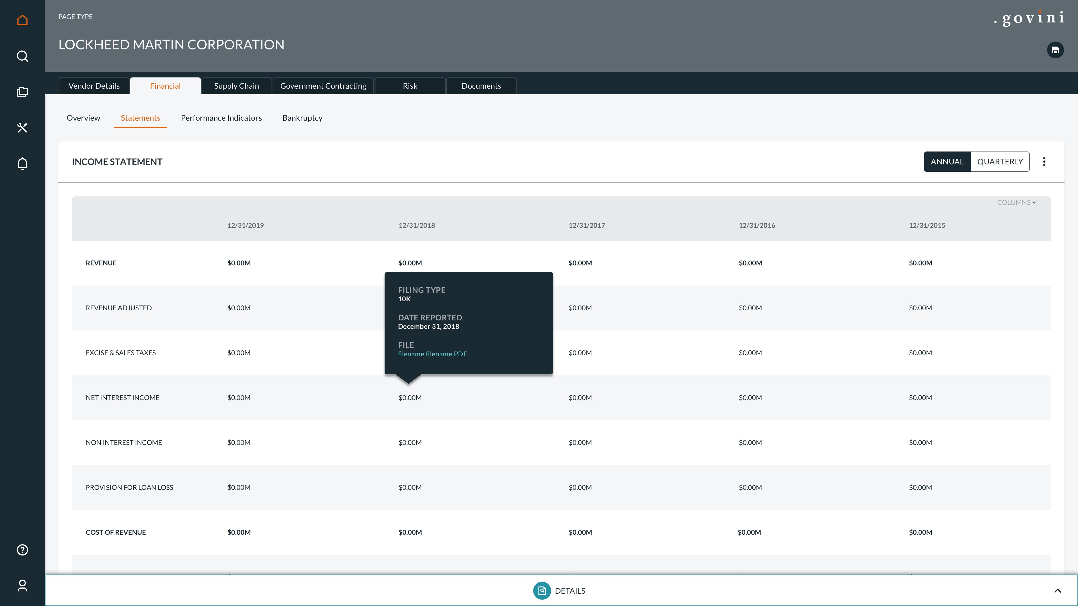Click Revenue Adjusted value for 12/31/2017

tap(580, 308)
